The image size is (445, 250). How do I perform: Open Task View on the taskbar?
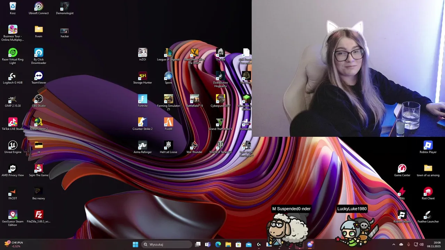[x=198, y=244]
